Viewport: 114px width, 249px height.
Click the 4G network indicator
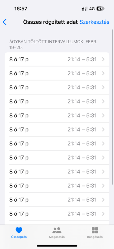point(92,9)
